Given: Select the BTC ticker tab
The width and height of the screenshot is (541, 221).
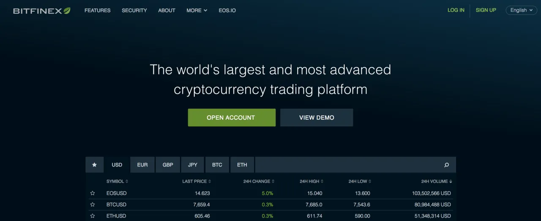Looking at the screenshot, I should 217,165.
